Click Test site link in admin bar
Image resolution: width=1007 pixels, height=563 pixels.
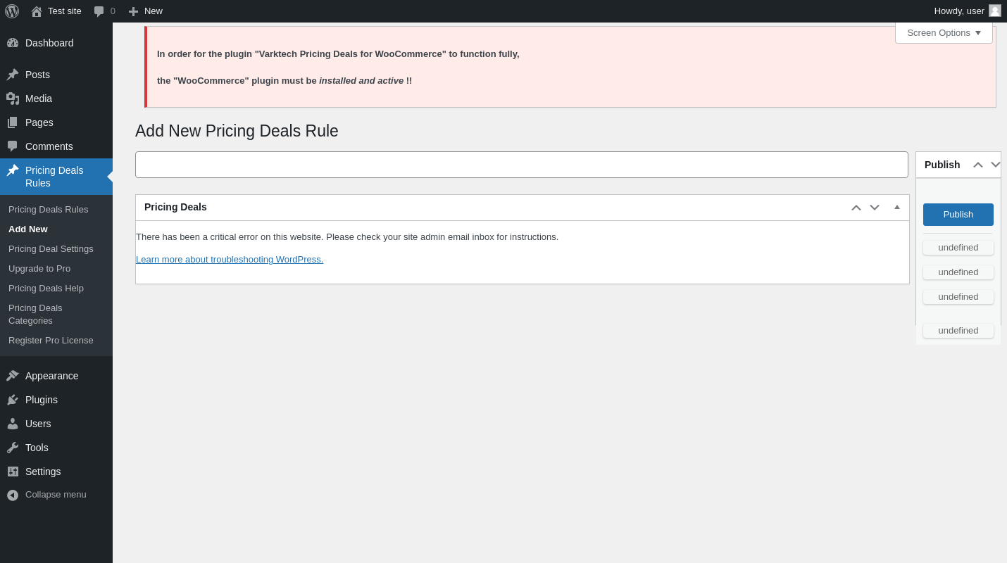tap(65, 11)
